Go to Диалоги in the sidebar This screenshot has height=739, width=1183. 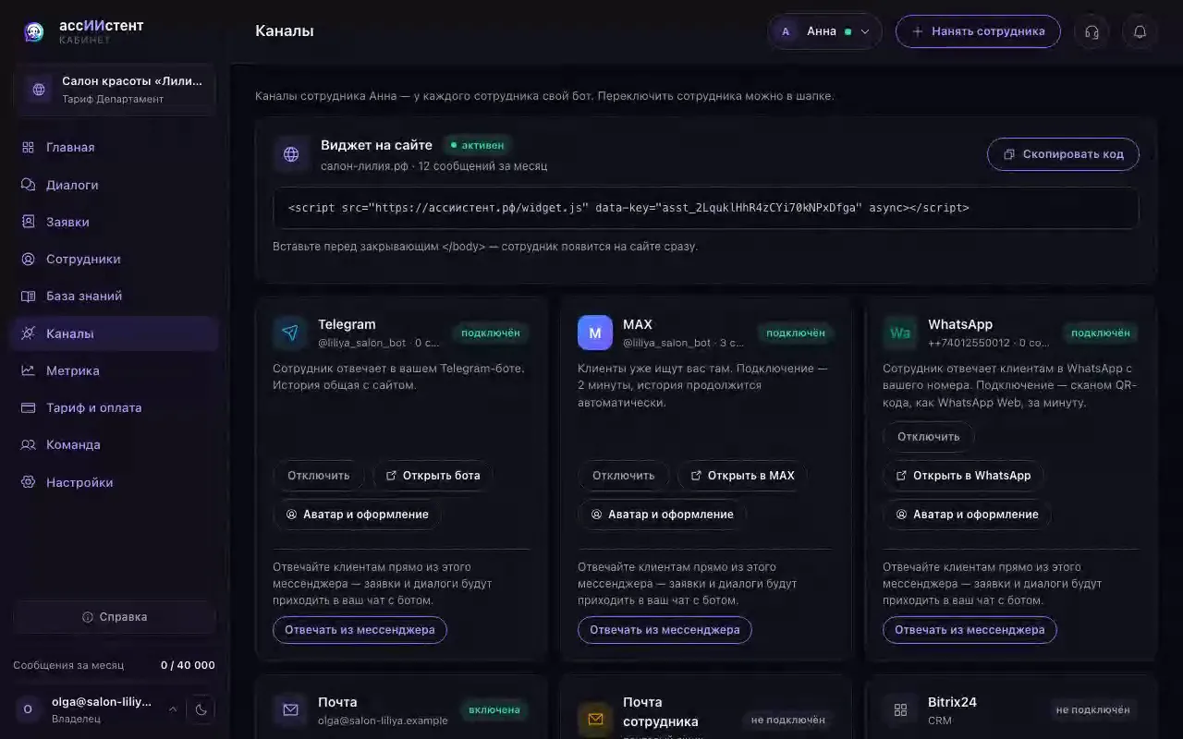(115, 185)
